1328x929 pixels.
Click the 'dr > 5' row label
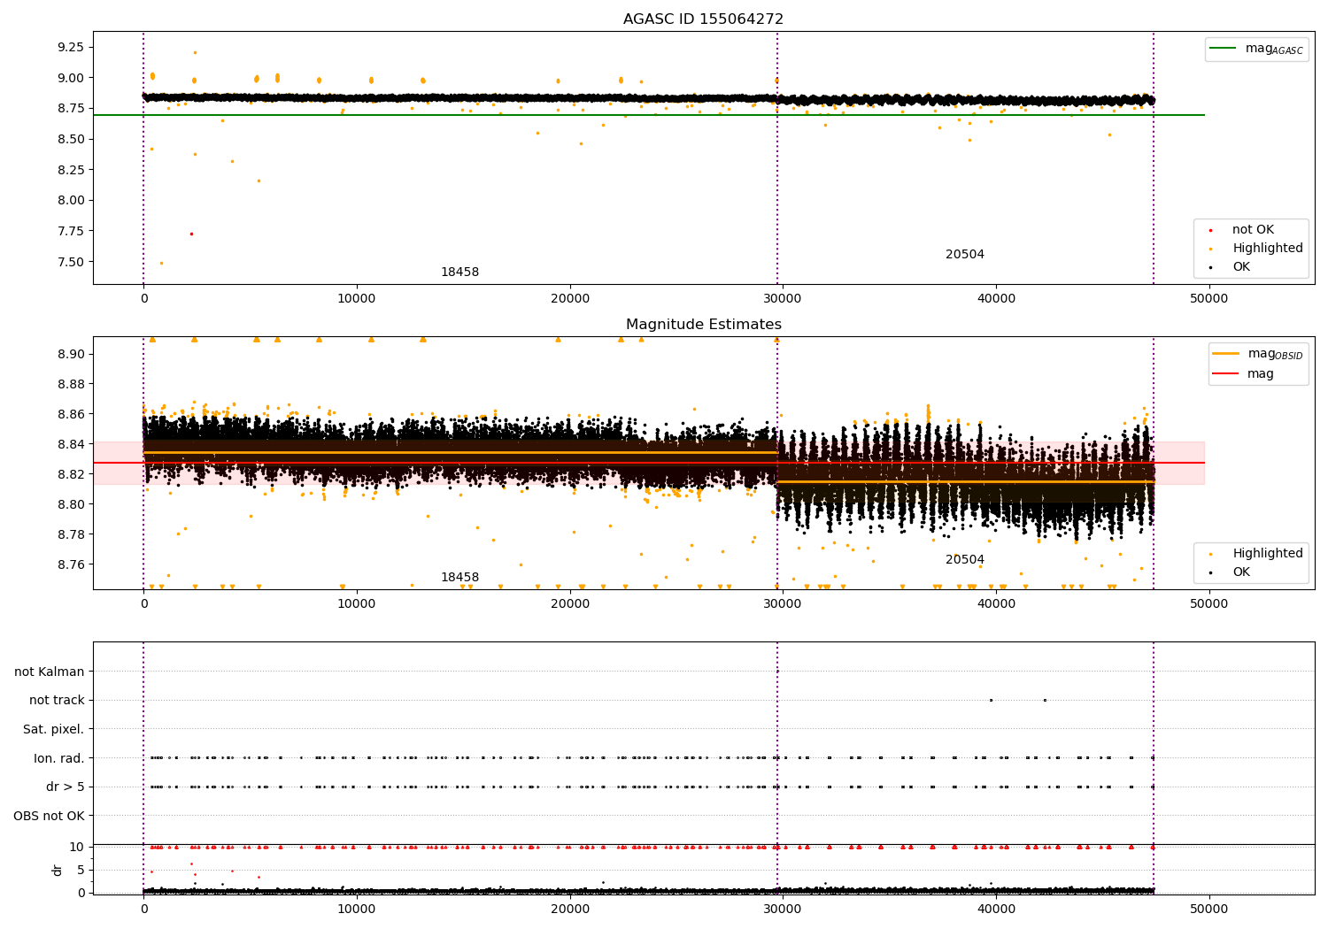(x=66, y=787)
